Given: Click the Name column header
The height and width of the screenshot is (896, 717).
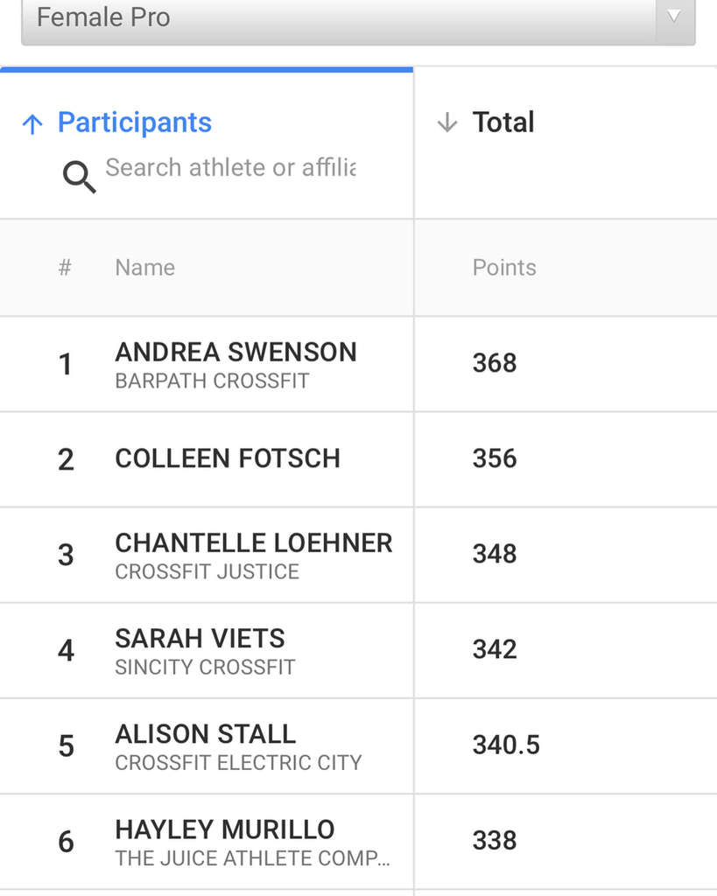Looking at the screenshot, I should (144, 268).
